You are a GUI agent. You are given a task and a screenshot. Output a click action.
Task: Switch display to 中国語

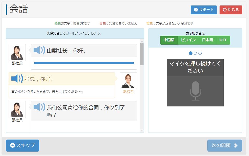pyautogui.click(x=169, y=40)
